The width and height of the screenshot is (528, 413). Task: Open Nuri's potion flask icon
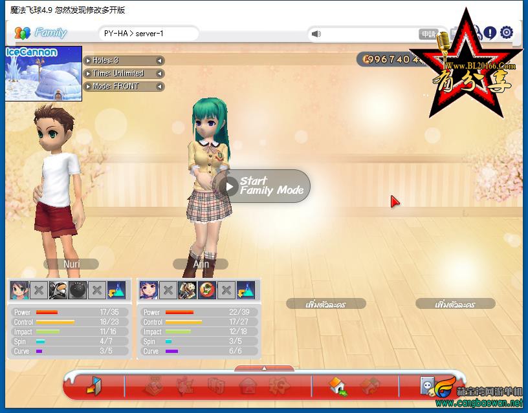coord(116,290)
